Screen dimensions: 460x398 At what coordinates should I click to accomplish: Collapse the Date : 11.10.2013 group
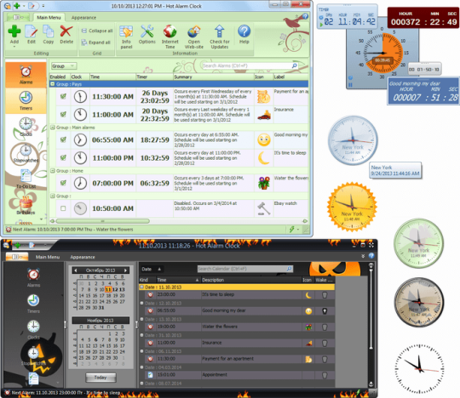coord(141,287)
